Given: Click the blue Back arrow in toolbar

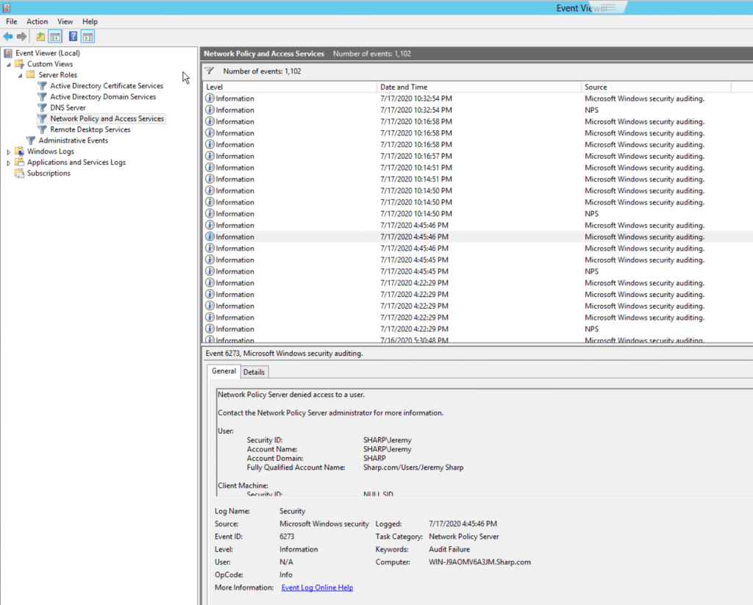Looking at the screenshot, I should click(x=8, y=36).
